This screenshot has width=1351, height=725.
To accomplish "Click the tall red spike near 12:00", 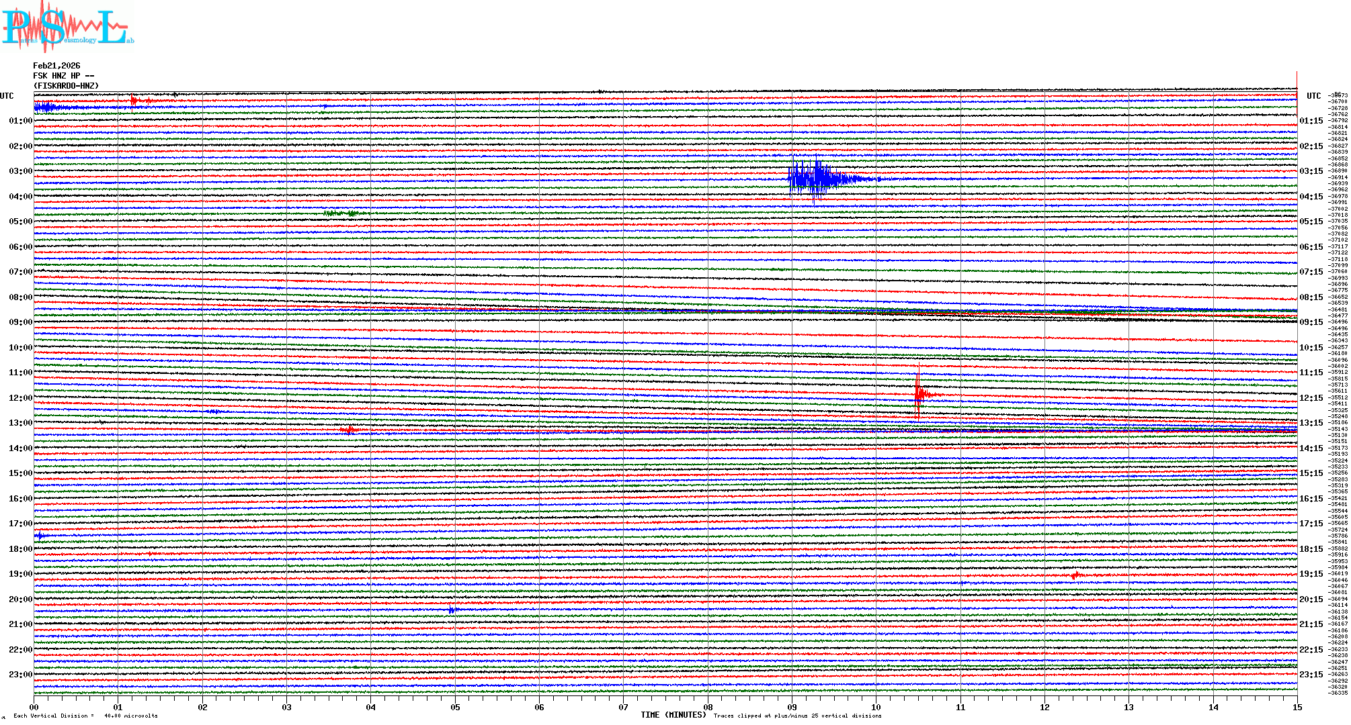I will click(918, 394).
